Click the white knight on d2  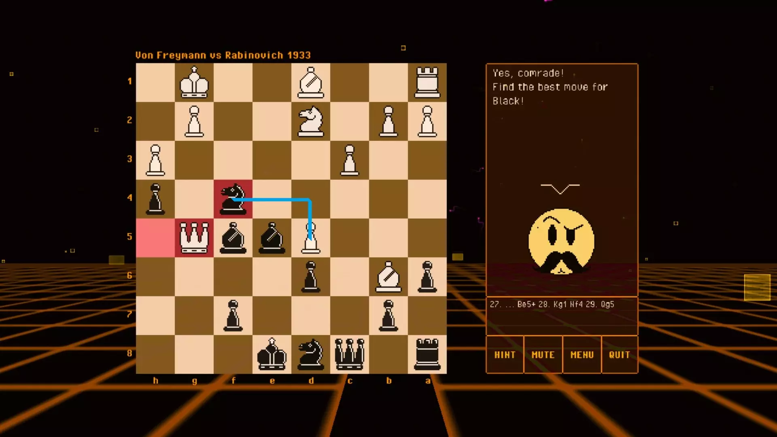pos(310,121)
